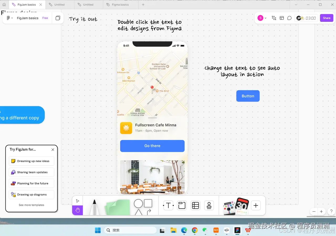The height and width of the screenshot is (236, 336).
Task: Click the FigJam basics file name
Action: pos(28,18)
